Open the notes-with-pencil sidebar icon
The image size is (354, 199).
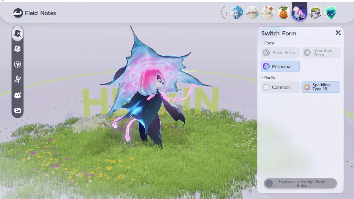(x=18, y=49)
